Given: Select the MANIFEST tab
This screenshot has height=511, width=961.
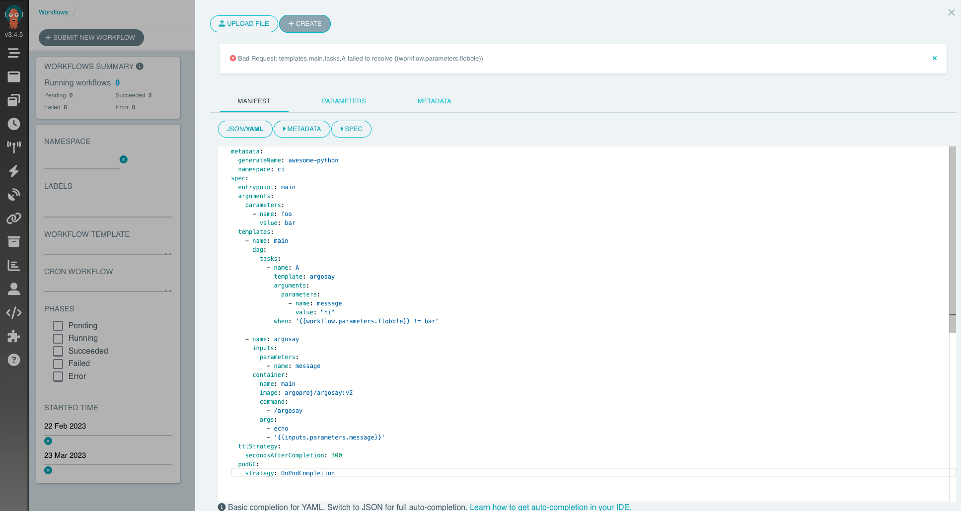Looking at the screenshot, I should tap(254, 101).
